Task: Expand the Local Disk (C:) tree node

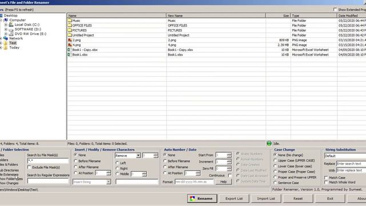Action: click(x=6, y=25)
